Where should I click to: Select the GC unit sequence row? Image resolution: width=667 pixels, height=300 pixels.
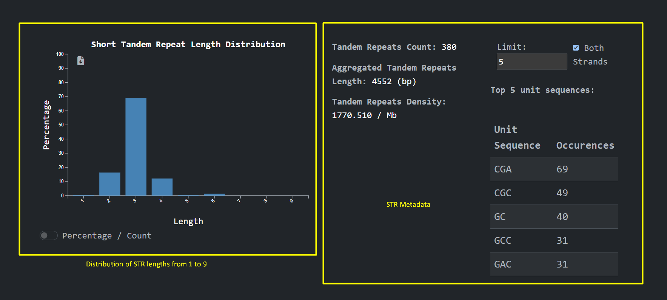pos(554,217)
